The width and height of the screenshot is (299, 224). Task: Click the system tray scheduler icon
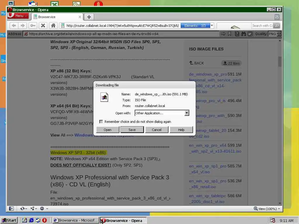(273, 220)
